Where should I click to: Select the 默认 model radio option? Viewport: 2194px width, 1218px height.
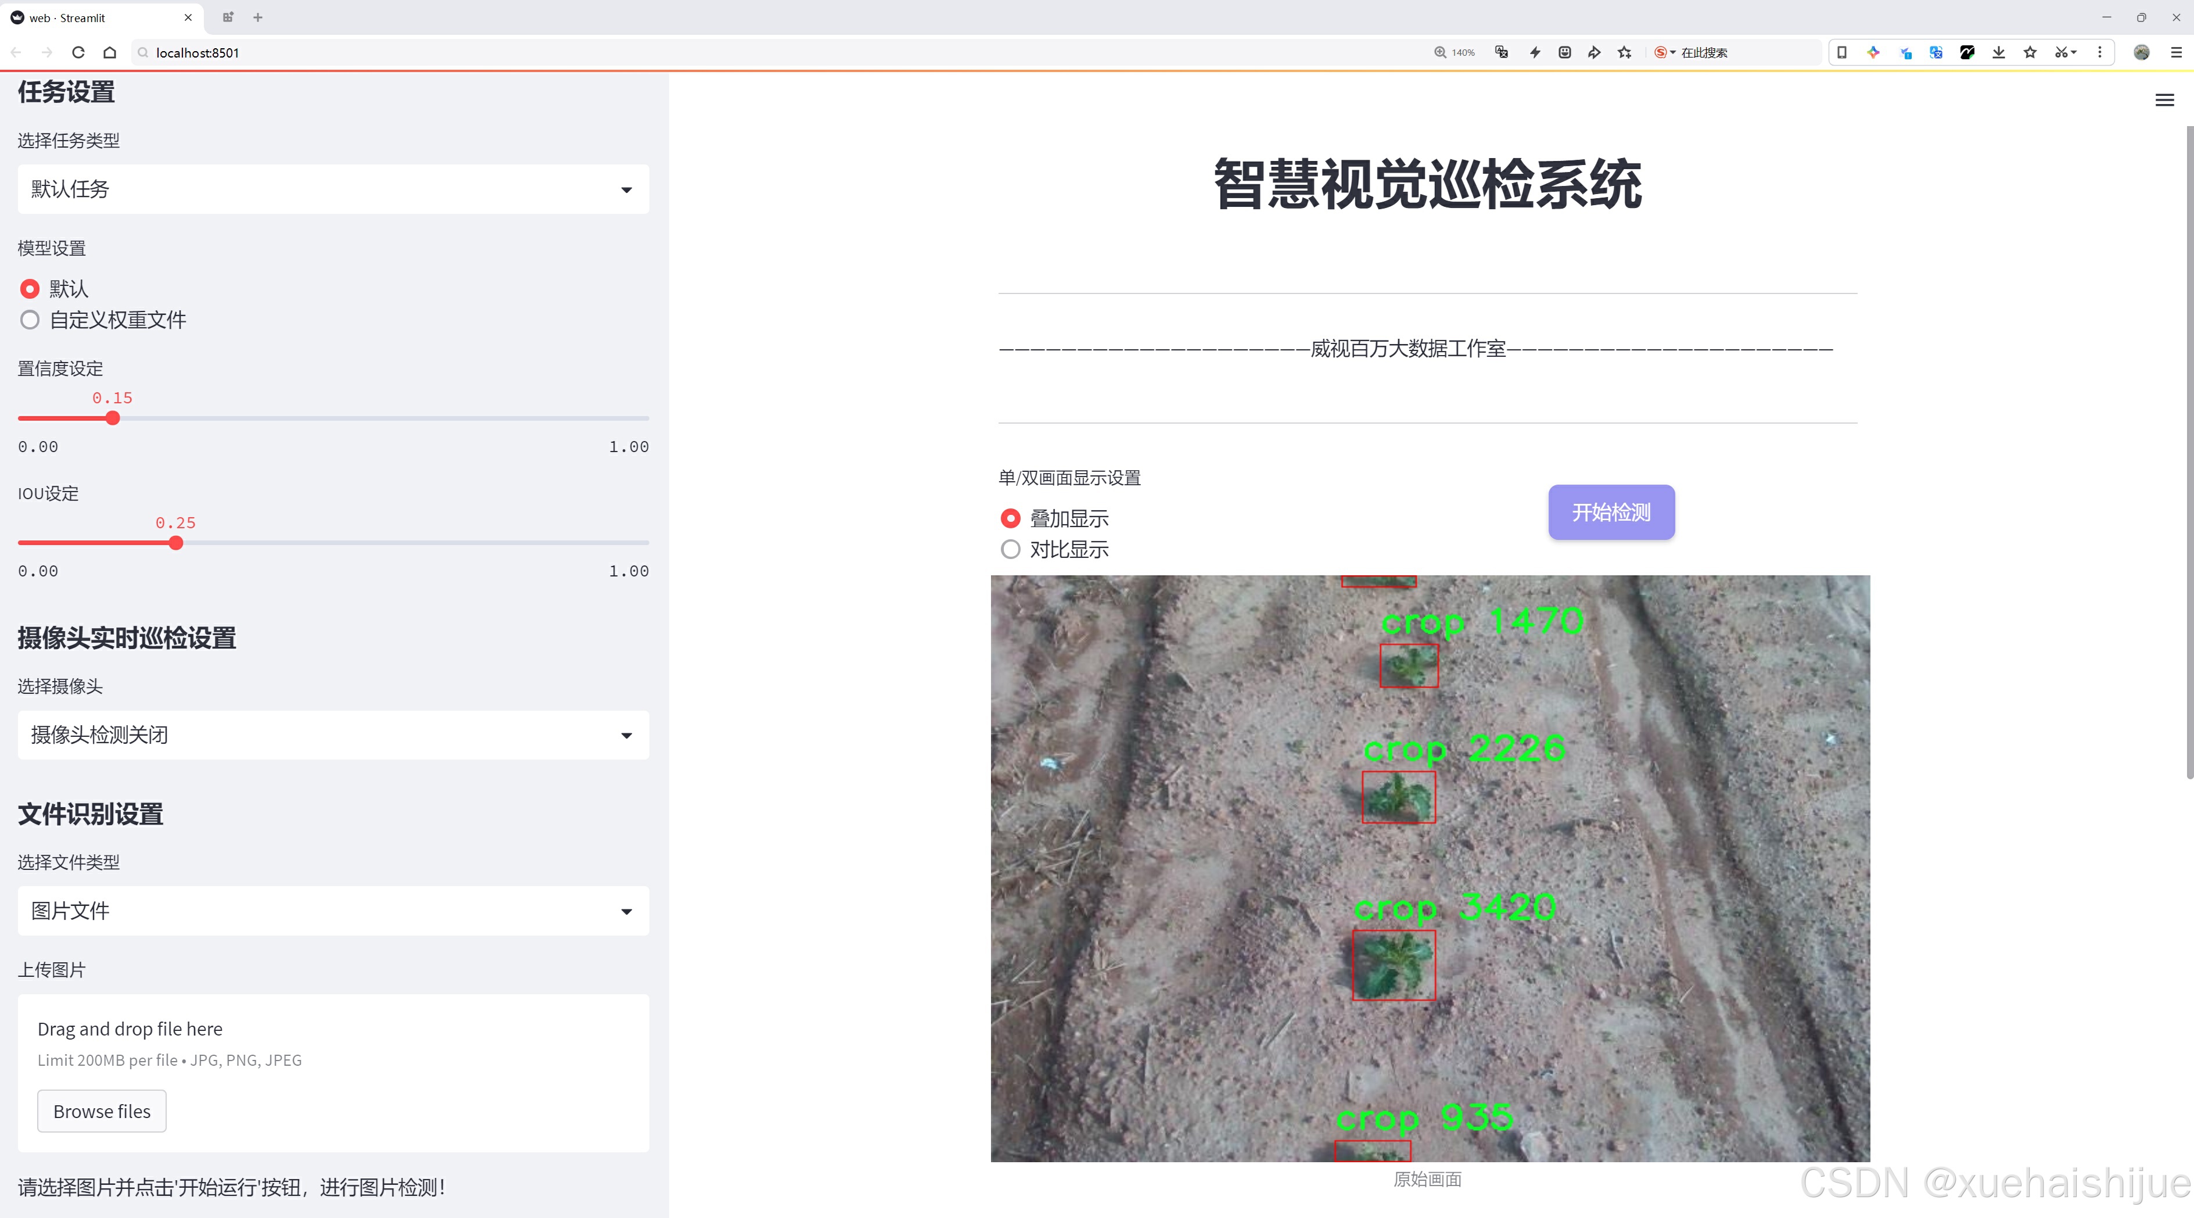pos(30,289)
